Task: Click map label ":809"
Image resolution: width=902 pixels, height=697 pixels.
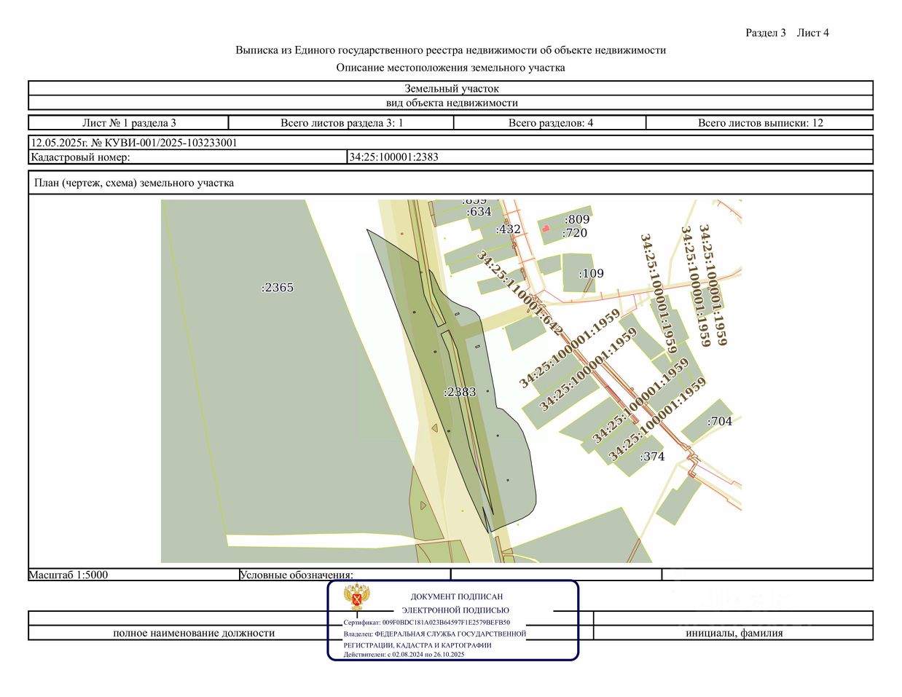Action: pos(577,219)
